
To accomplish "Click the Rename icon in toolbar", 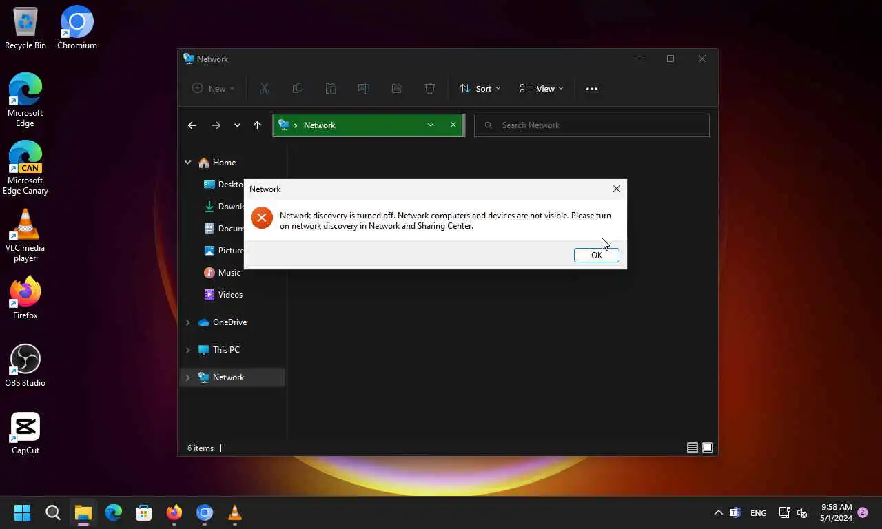I will pyautogui.click(x=363, y=88).
